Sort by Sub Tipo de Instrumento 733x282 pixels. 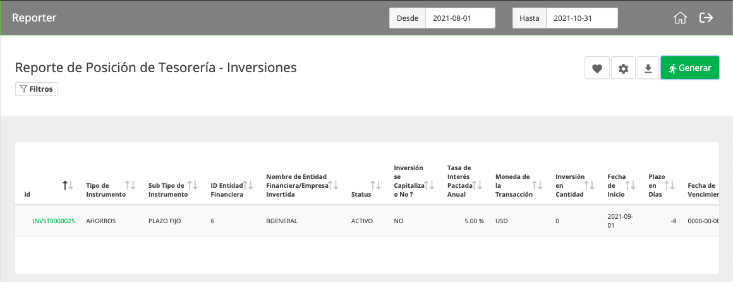(192, 185)
